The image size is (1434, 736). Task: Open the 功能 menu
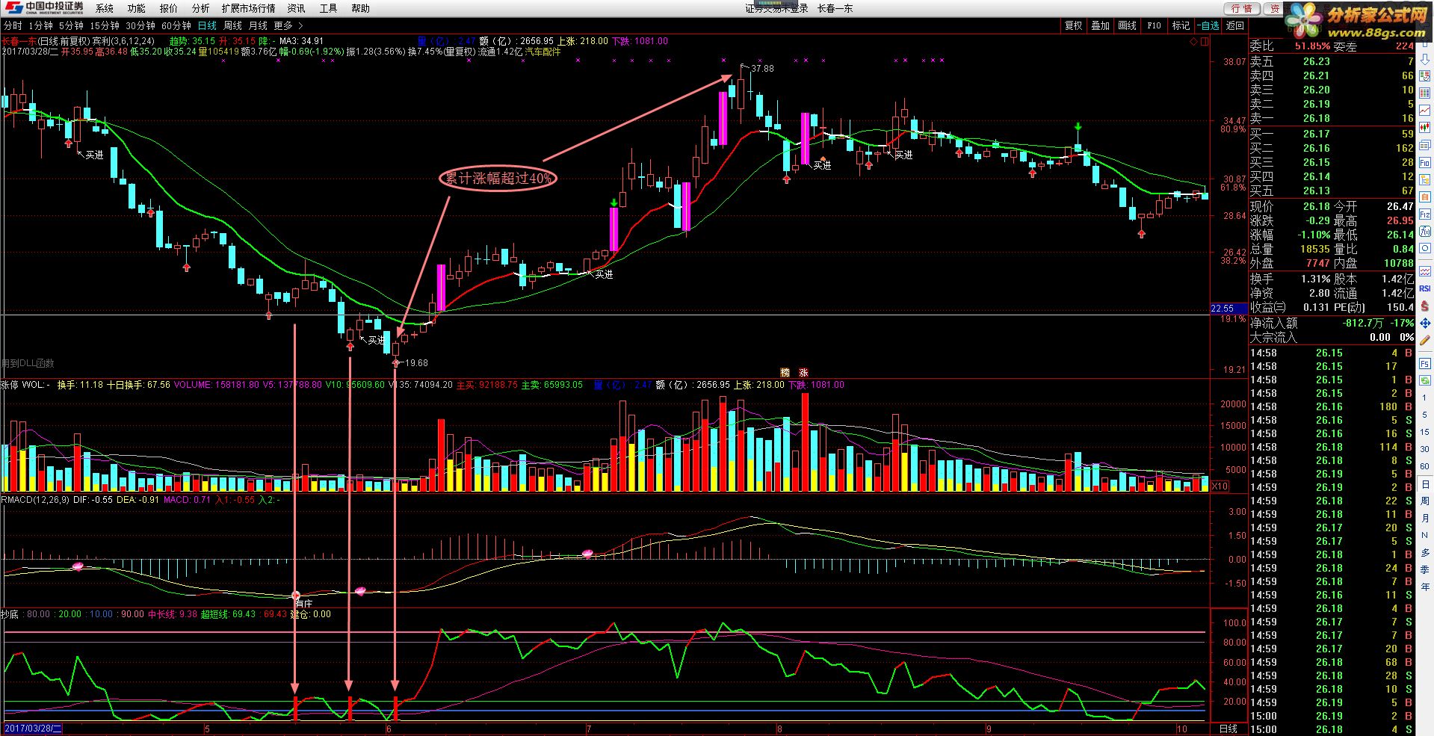click(x=137, y=8)
